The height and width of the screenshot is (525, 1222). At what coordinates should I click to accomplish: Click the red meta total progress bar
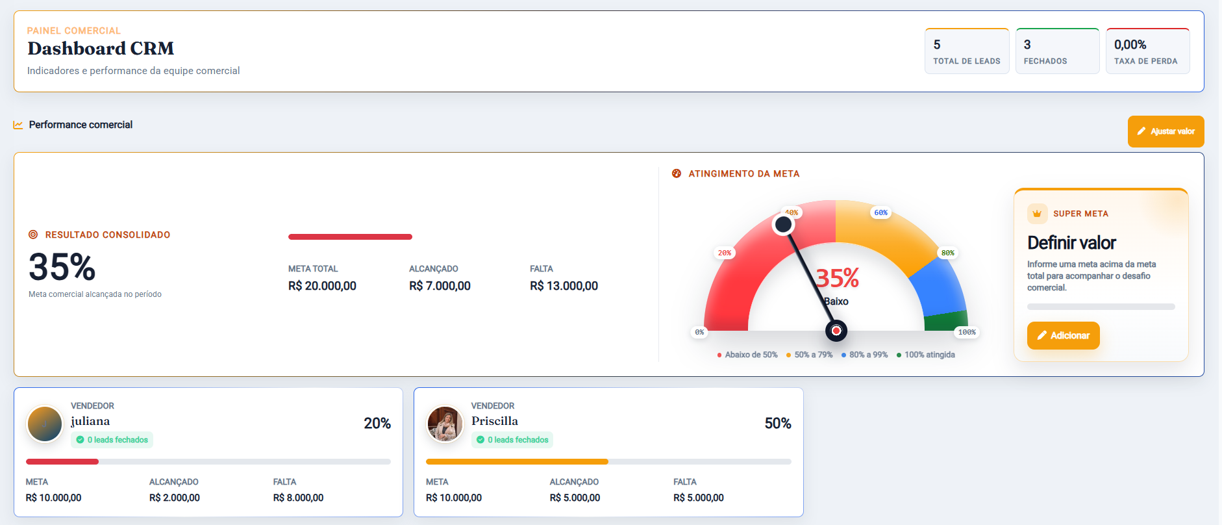(x=350, y=237)
